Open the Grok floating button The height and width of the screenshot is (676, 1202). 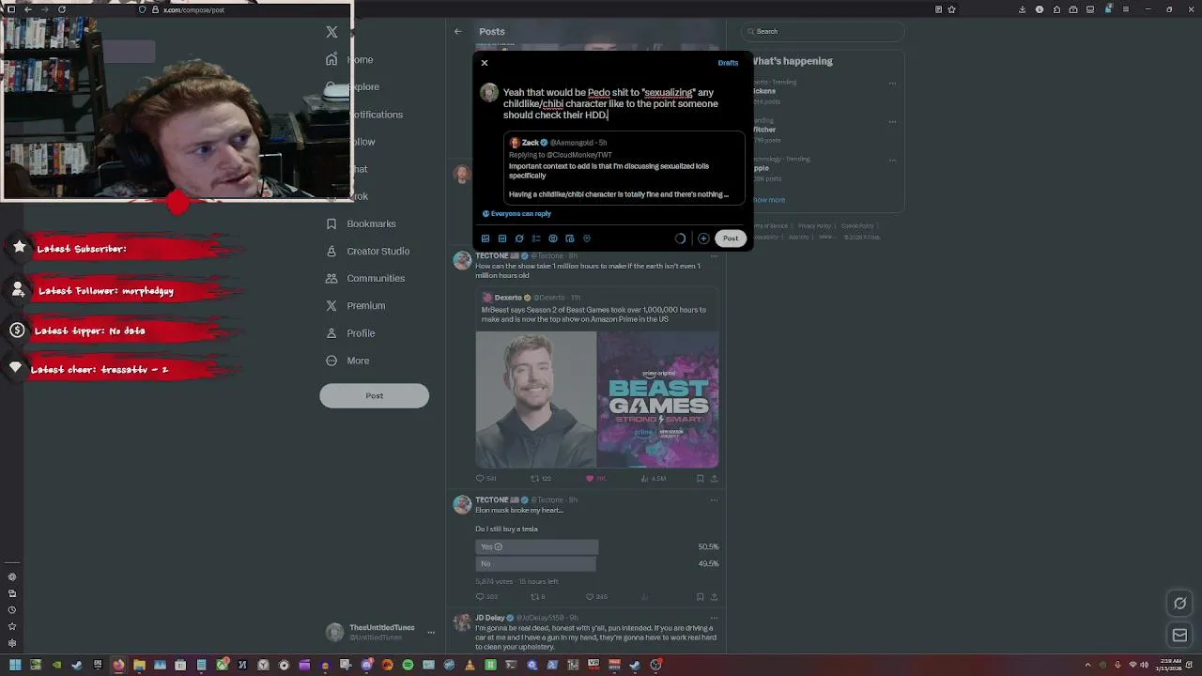(x=1180, y=604)
